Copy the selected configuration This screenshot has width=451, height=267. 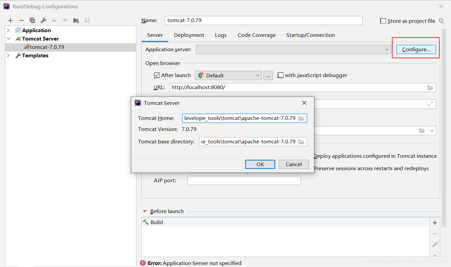coord(32,20)
